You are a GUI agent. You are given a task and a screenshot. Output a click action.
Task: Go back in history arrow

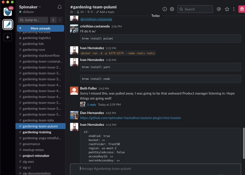[53, 20]
